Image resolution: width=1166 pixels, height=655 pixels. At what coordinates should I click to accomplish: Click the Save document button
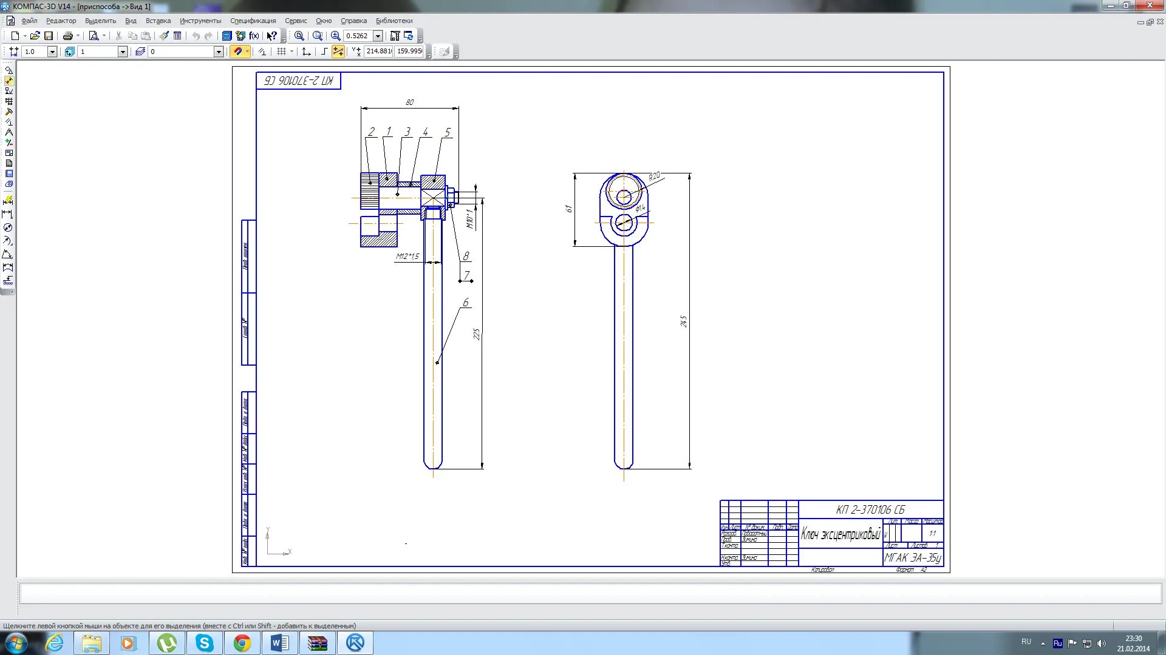(x=49, y=36)
